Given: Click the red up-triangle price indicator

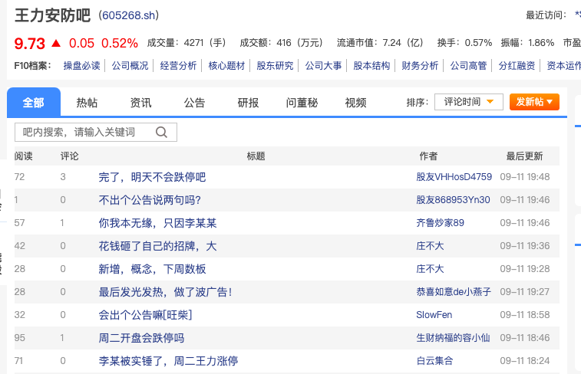Looking at the screenshot, I should (x=56, y=43).
